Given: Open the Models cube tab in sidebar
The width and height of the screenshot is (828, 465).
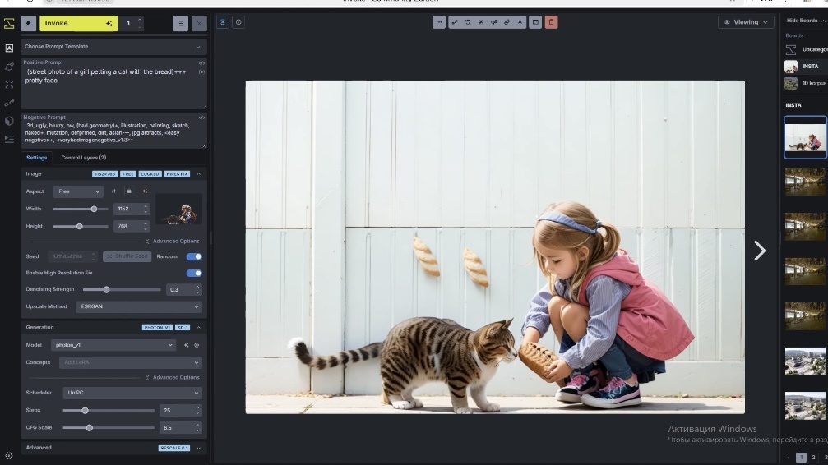Looking at the screenshot, I should (9, 121).
